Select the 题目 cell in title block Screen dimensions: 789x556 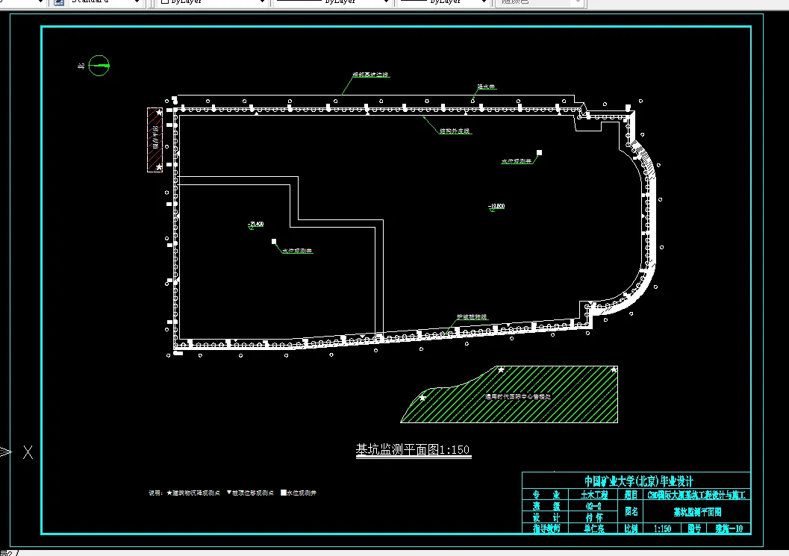click(x=631, y=495)
